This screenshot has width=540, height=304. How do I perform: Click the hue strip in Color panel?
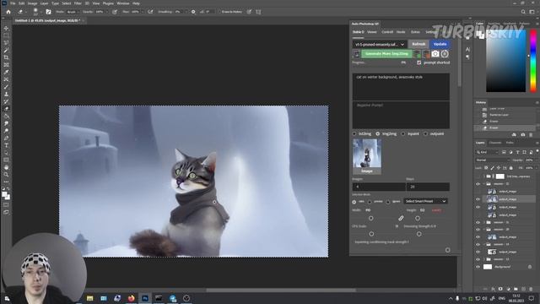click(533, 61)
